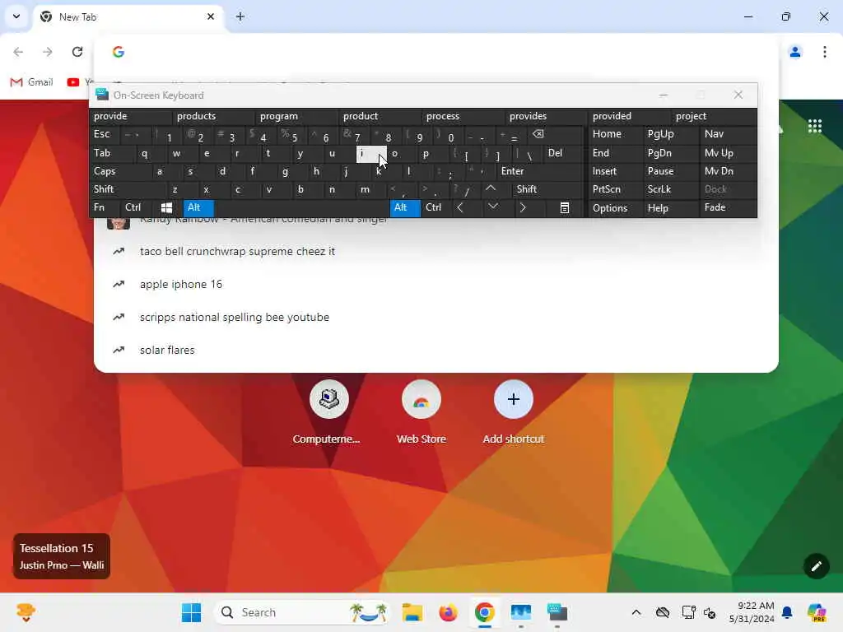Toggle the Caps key on the keyboard

click(x=121, y=171)
